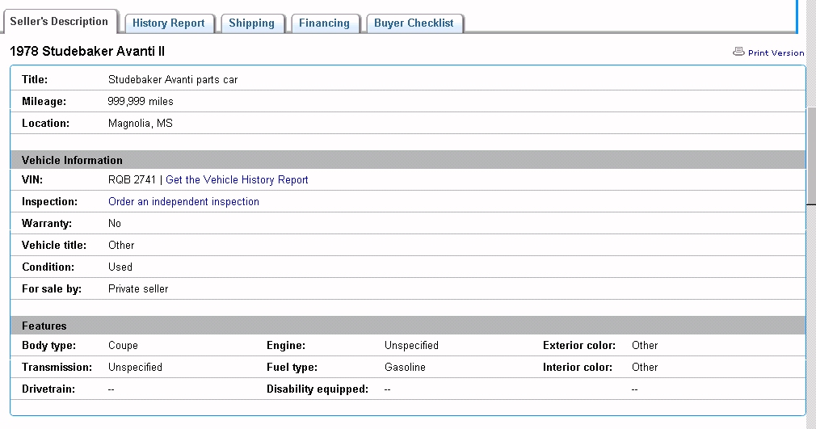This screenshot has width=816, height=429.
Task: Select the Financing tab
Action: pos(324,23)
